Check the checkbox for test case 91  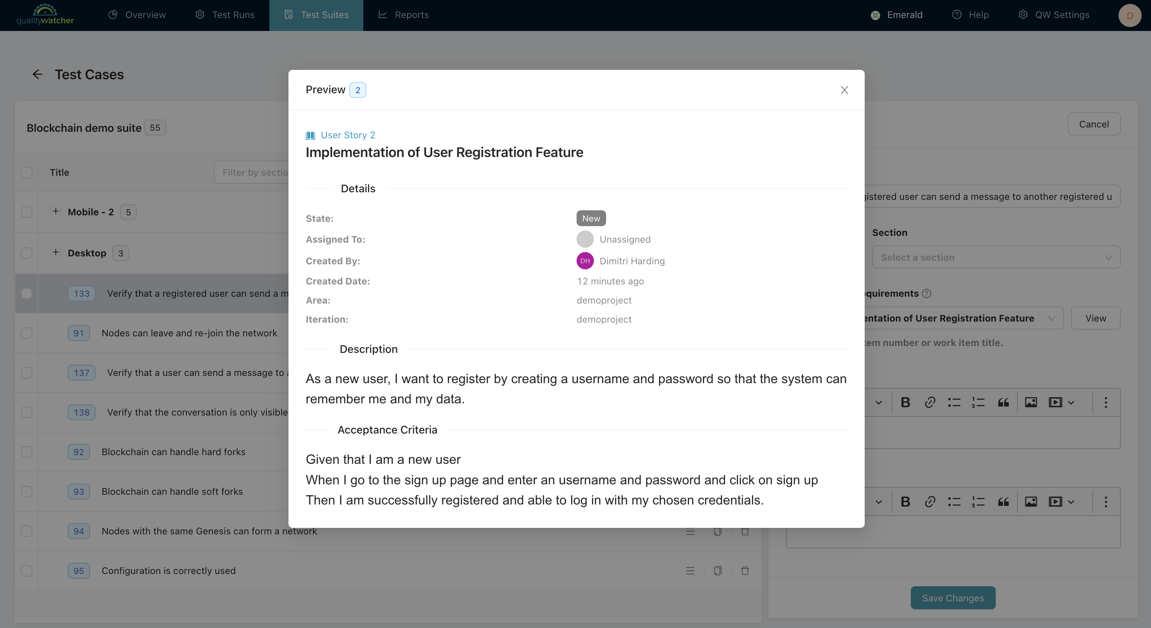click(27, 333)
